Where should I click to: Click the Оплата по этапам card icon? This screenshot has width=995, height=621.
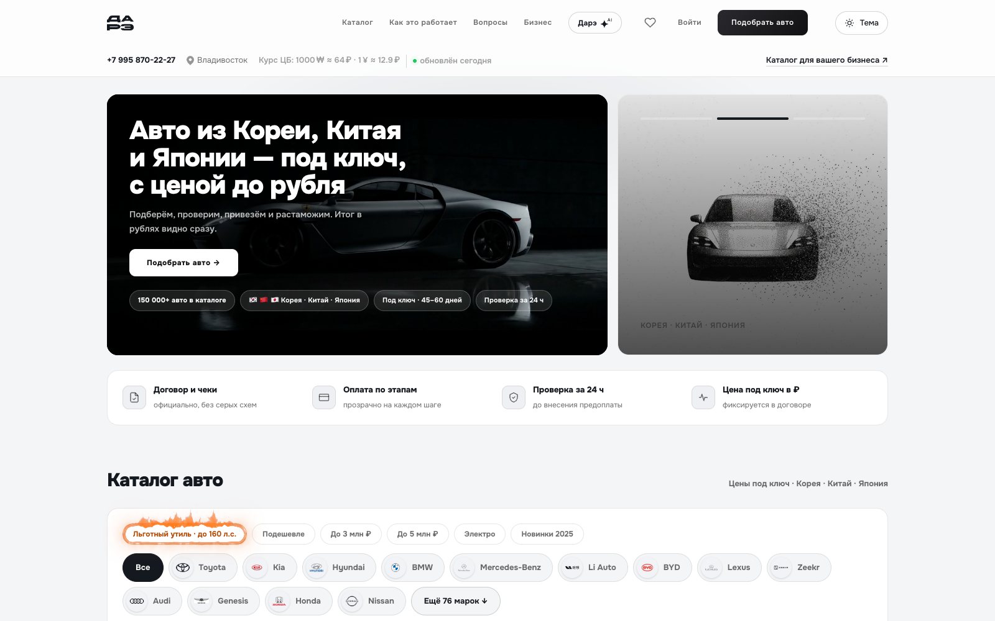click(x=324, y=397)
